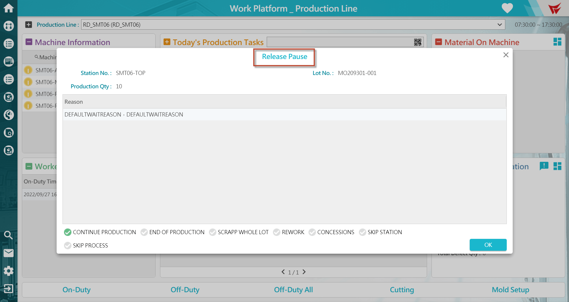Click the Material On Machine grid layout icon
Screen dimensions: 569x302
point(557,42)
